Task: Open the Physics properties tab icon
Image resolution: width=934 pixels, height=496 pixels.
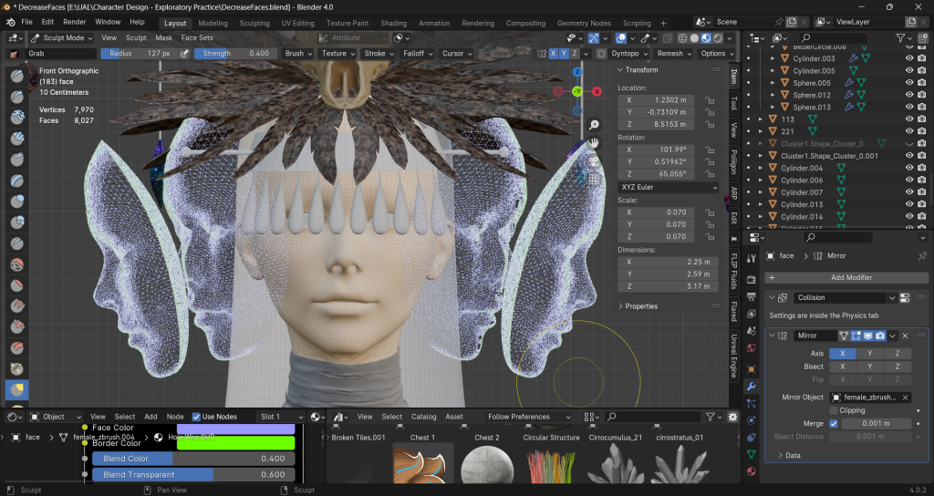Action: click(x=752, y=420)
